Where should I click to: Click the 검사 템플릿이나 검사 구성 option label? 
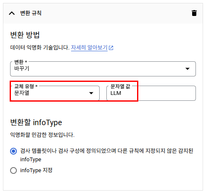pyautogui.click(x=107, y=155)
